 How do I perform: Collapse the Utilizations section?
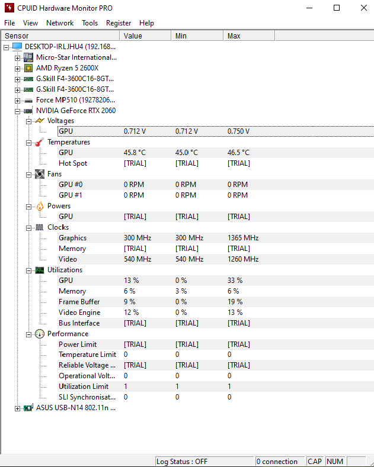point(29,270)
